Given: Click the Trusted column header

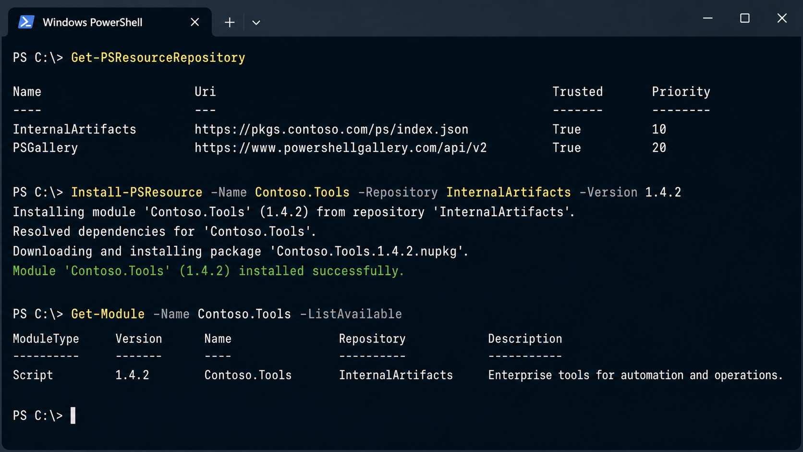Looking at the screenshot, I should coord(577,92).
